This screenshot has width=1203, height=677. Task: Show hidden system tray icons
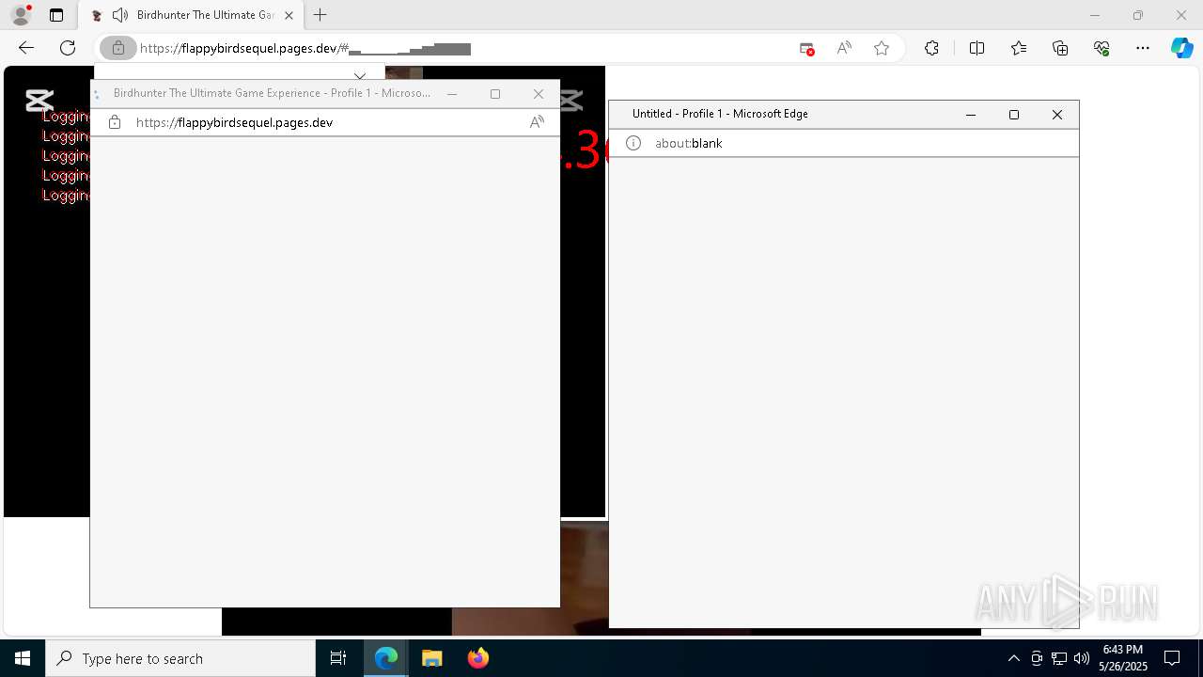[1013, 658]
